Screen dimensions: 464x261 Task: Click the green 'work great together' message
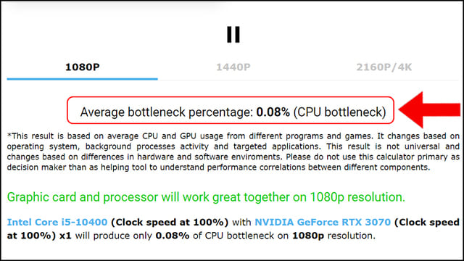tap(206, 197)
